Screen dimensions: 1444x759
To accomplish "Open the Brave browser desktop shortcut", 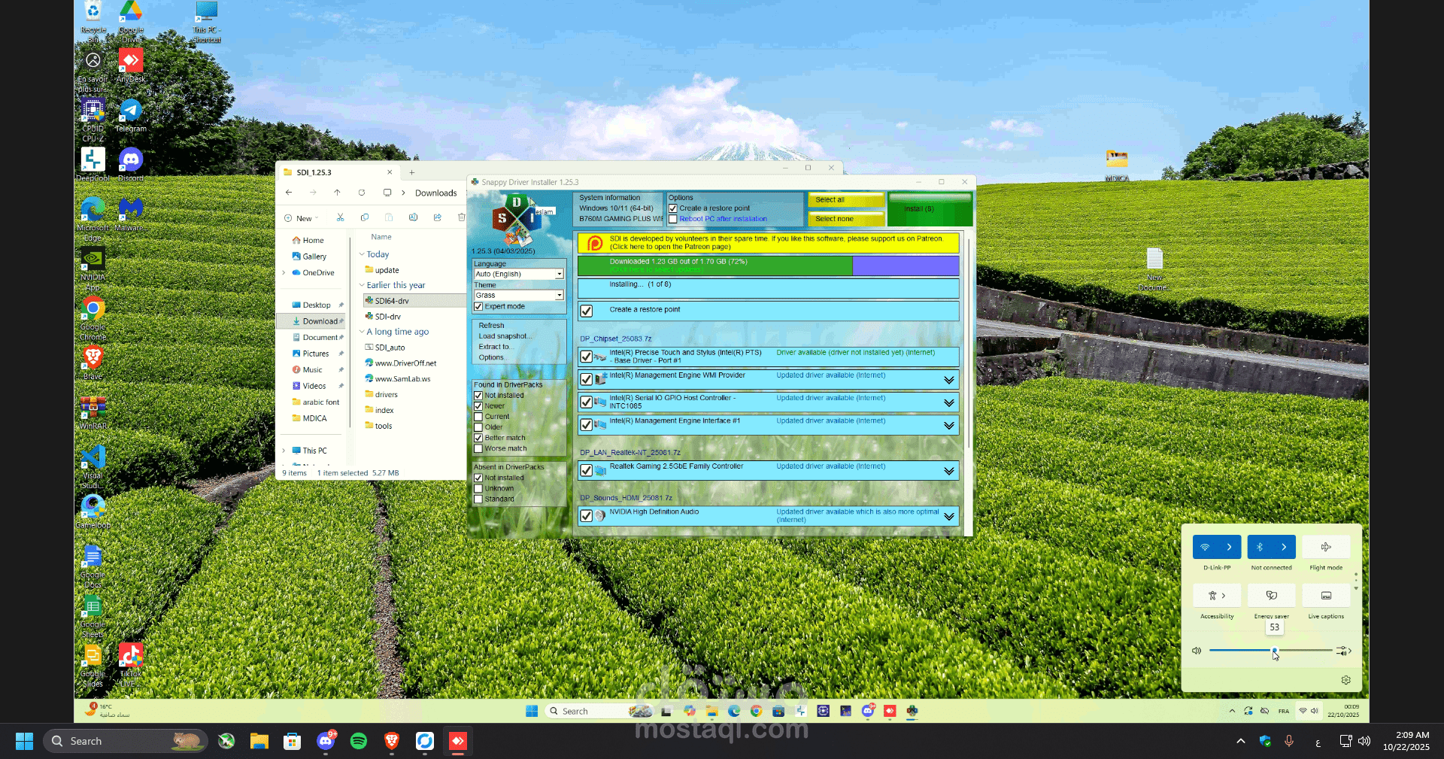I will pyautogui.click(x=93, y=363).
